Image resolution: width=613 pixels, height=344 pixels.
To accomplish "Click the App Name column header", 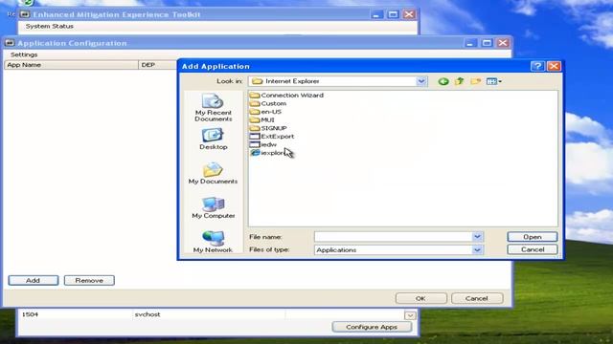I will [x=71, y=65].
